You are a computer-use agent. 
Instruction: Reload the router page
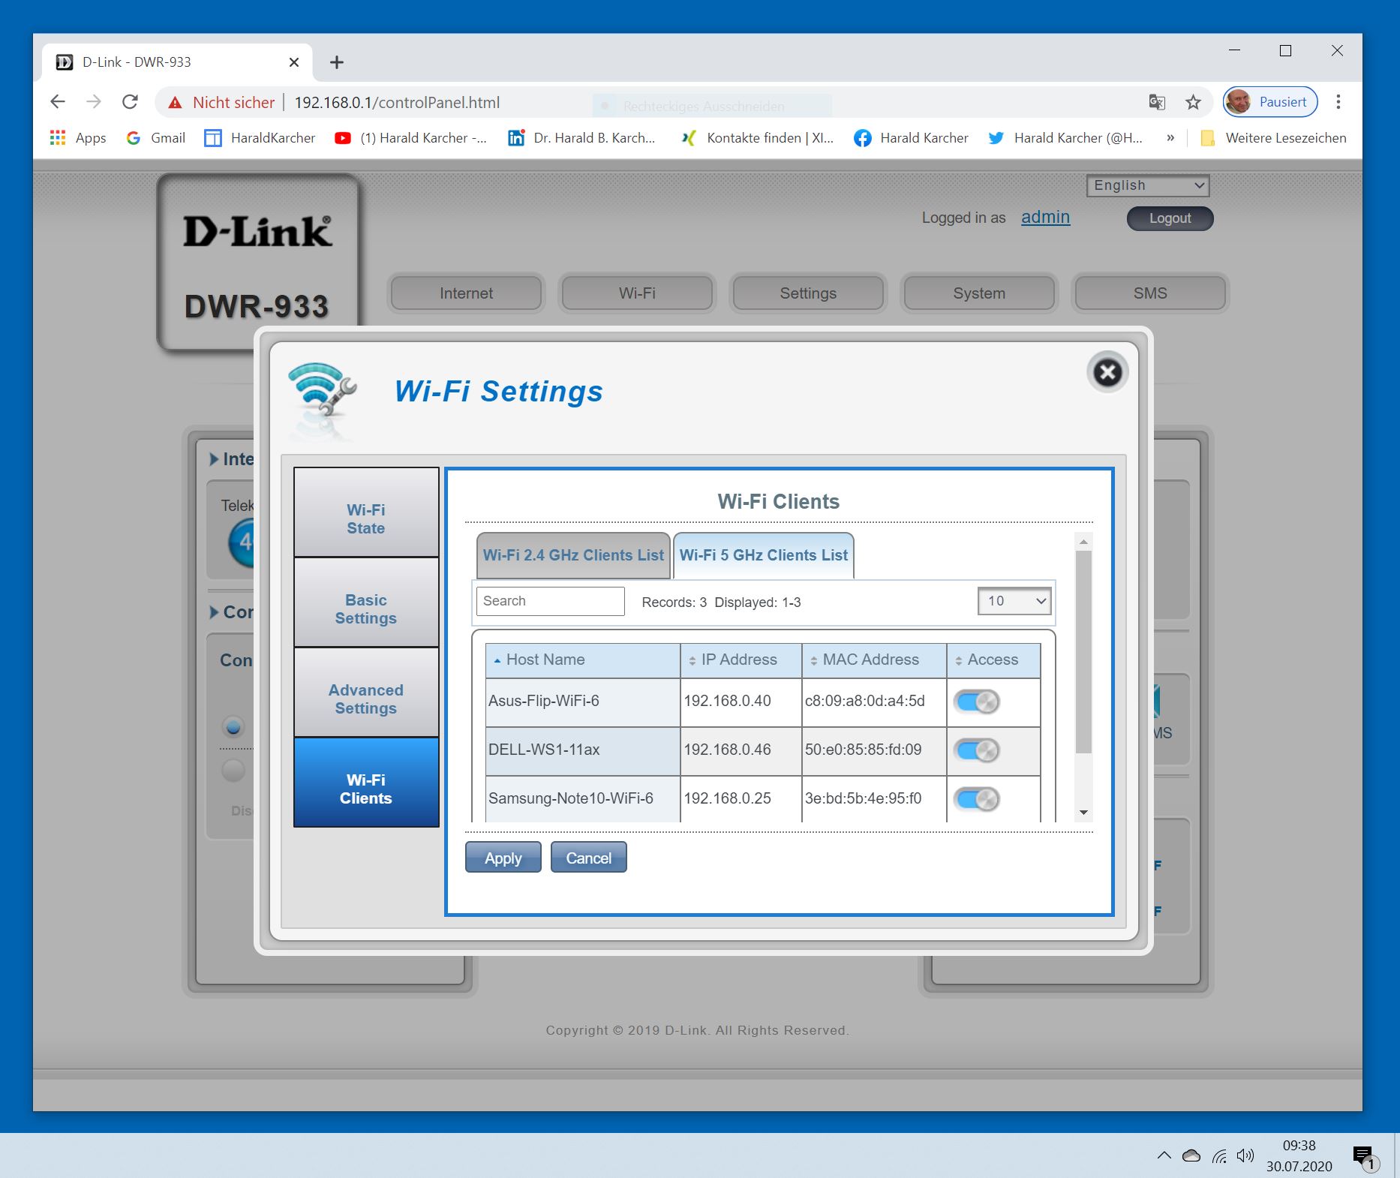click(x=130, y=102)
